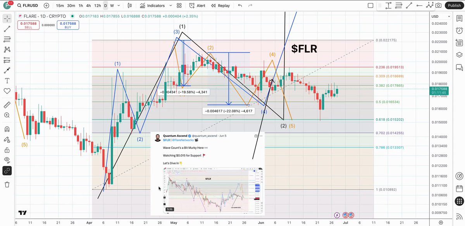
Task: Click the undo arrow
Action: click(240, 6)
